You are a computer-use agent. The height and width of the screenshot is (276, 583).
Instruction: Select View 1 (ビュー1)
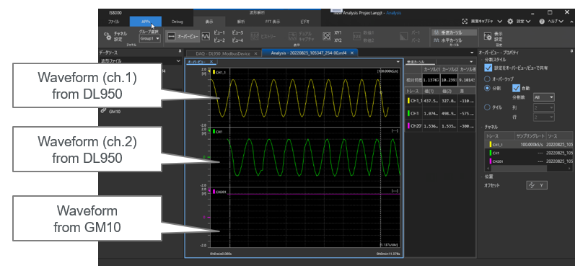point(219,33)
